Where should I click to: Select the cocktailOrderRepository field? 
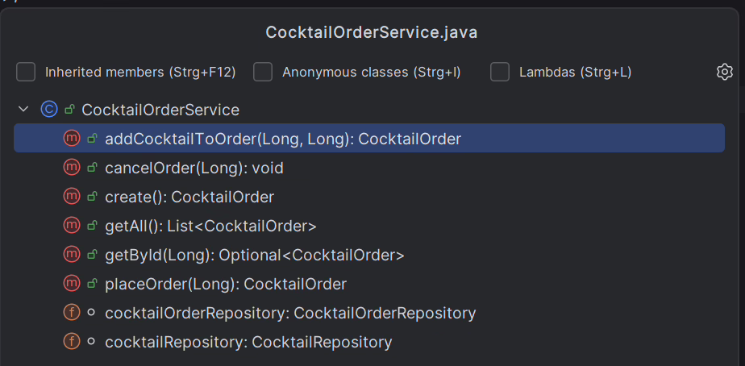click(x=290, y=313)
